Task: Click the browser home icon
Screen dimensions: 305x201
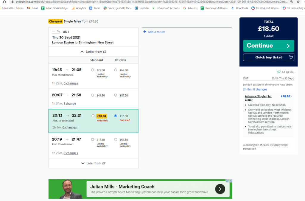Action: (4, 2)
